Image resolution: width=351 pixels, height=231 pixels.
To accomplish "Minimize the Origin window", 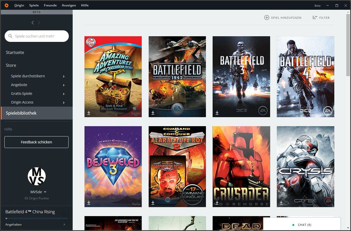I will [328, 6].
